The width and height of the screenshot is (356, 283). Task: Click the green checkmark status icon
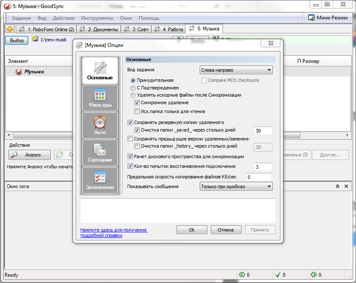(277, 275)
